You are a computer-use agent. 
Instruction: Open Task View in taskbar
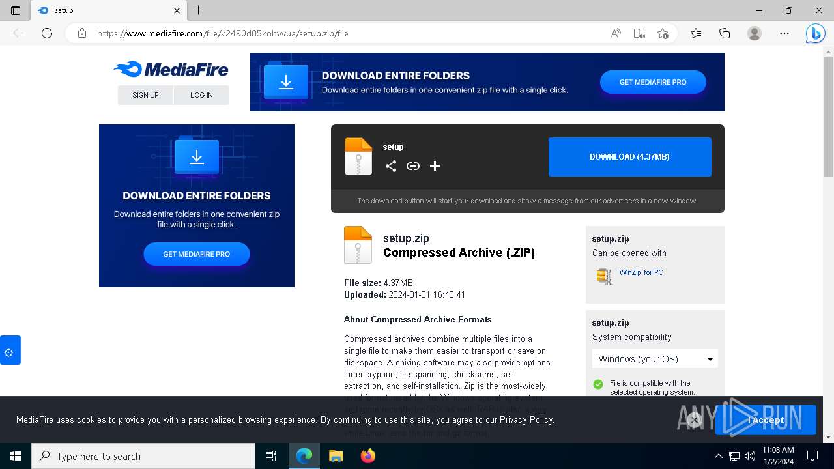[x=271, y=456]
